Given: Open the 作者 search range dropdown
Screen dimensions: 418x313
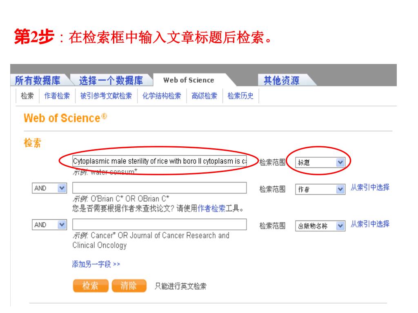Looking at the screenshot, I should 320,190.
